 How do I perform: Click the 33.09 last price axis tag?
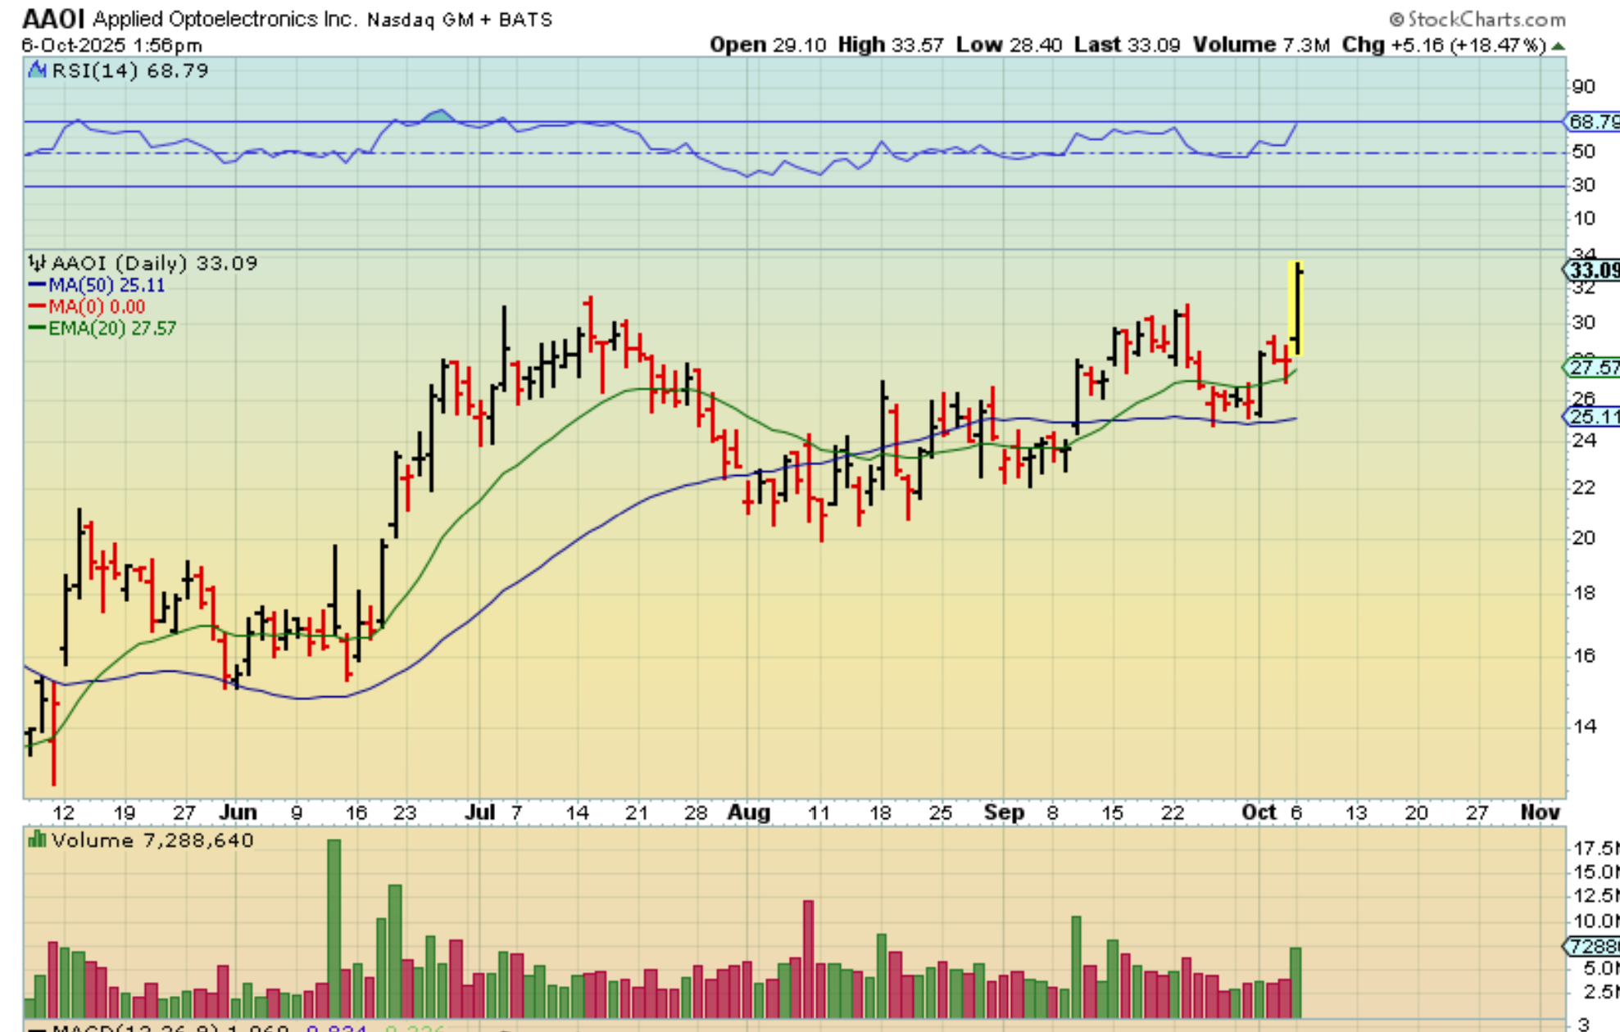(1593, 270)
